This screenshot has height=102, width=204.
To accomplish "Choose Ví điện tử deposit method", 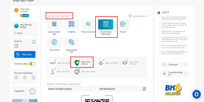I will click(71, 24).
